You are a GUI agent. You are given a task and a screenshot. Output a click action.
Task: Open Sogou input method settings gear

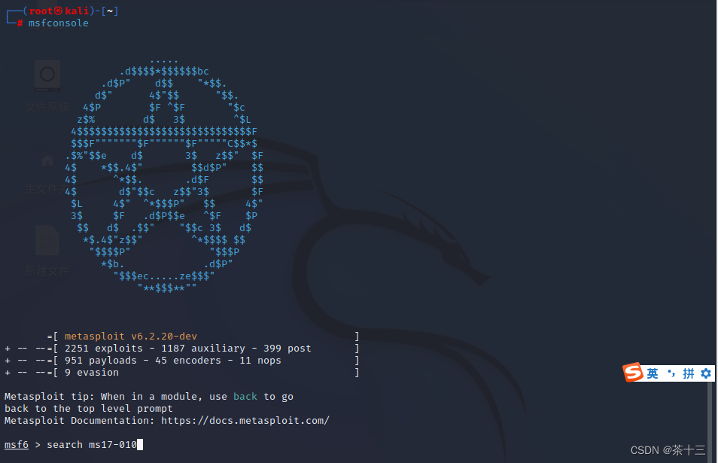pyautogui.click(x=706, y=373)
